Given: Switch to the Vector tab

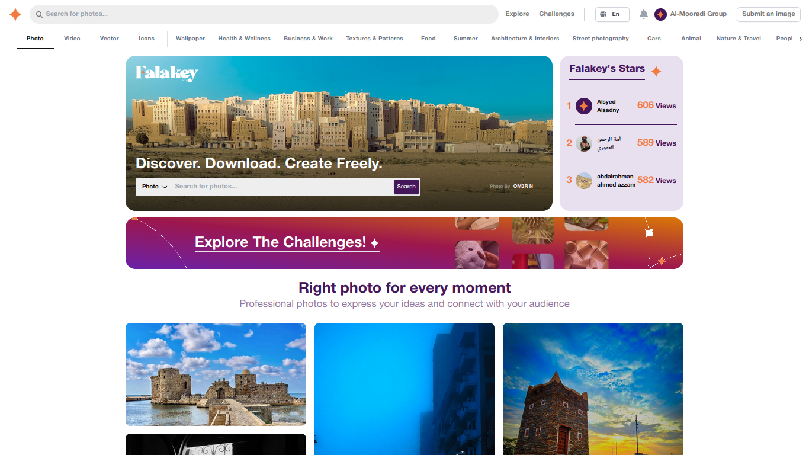Looking at the screenshot, I should [110, 39].
